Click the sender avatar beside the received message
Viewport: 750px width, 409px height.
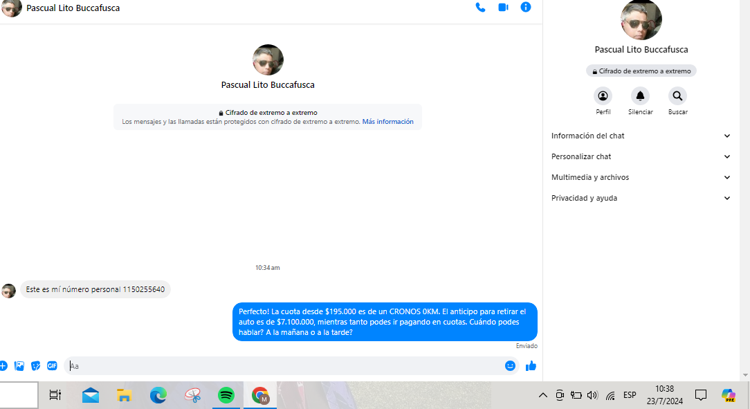(8, 291)
